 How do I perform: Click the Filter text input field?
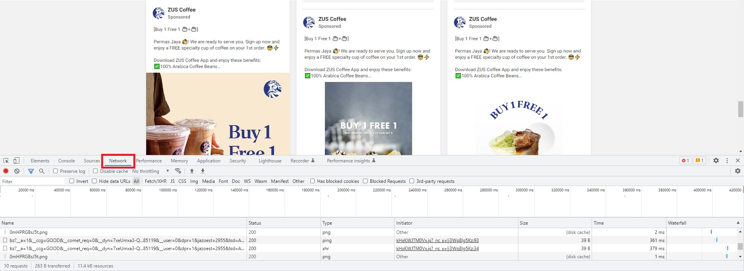[33, 181]
